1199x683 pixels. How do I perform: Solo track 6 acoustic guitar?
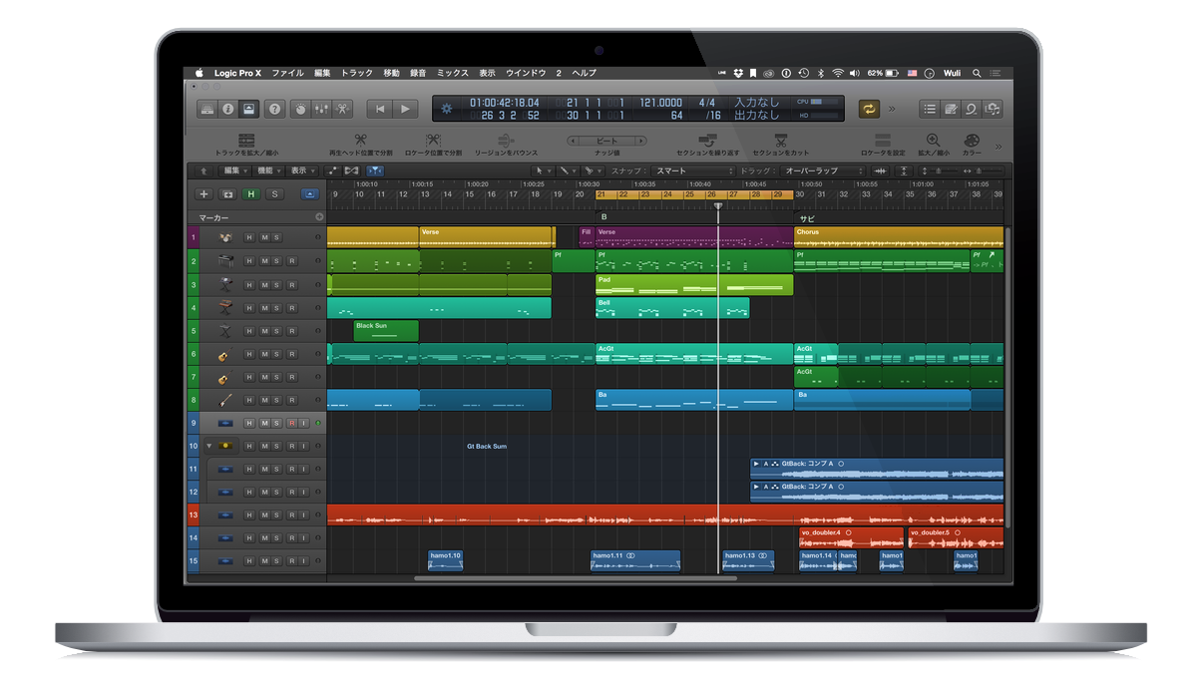[x=277, y=354]
